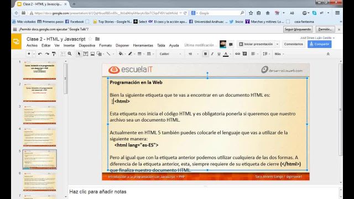The height and width of the screenshot is (199, 354).
Task: Open the text alignment dropdown
Action: [254, 54]
